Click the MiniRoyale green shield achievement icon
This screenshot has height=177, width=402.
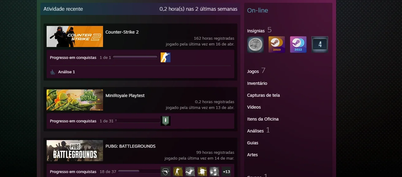pyautogui.click(x=166, y=121)
